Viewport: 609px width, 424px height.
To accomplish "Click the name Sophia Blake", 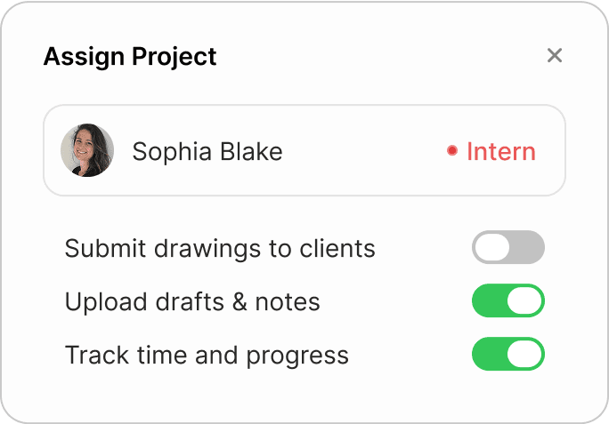I will click(x=207, y=152).
